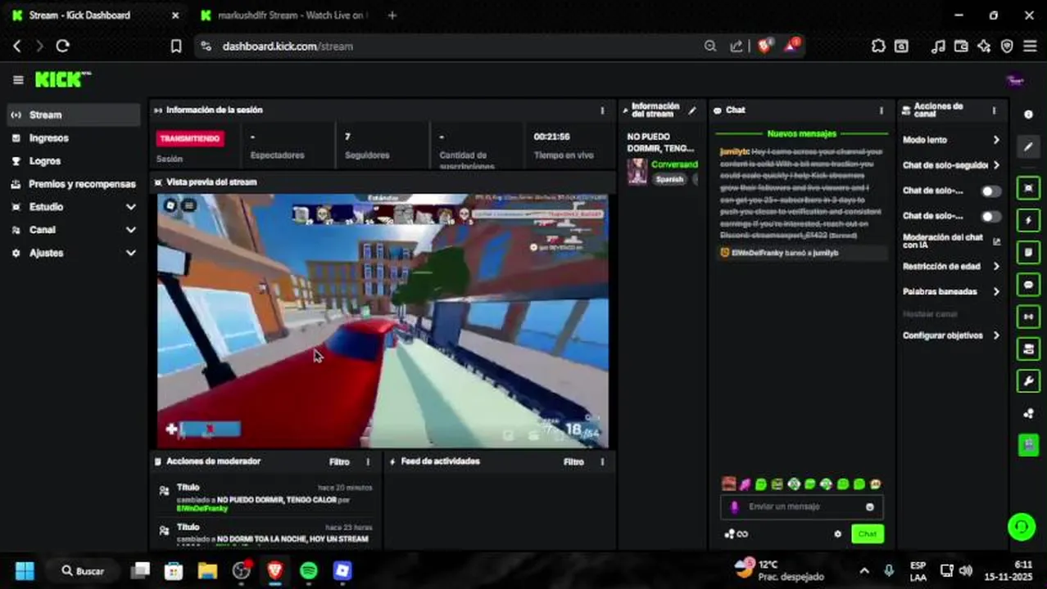Bookmark this page icon
1047x589 pixels.
tap(175, 47)
